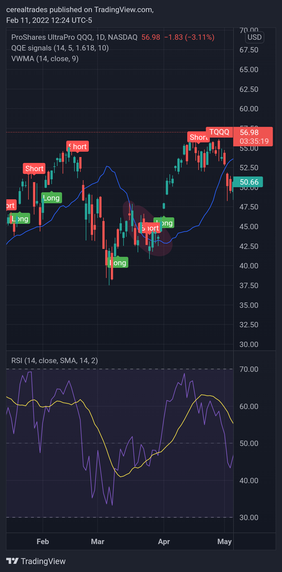Click the Short label near the 55.00 level in February
The image size is (282, 572).
coord(78,146)
